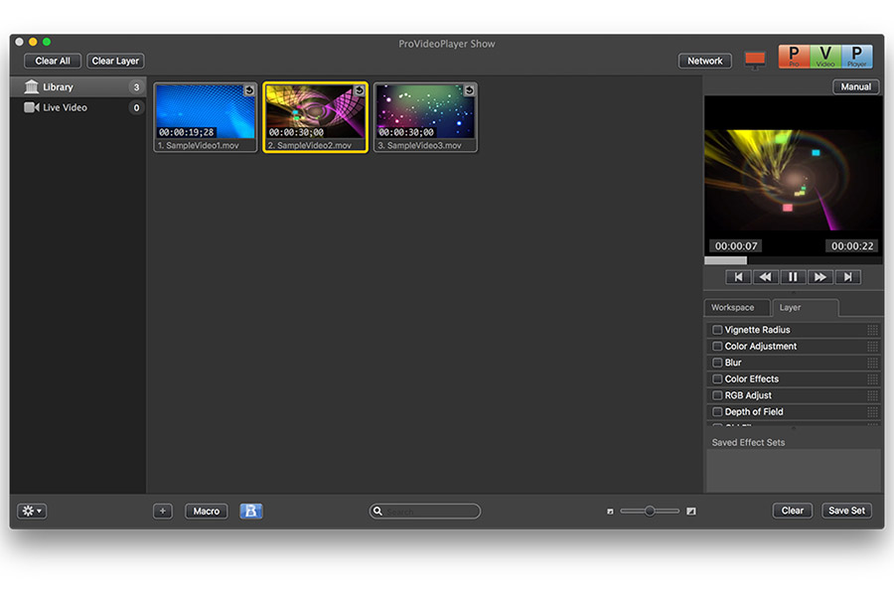This screenshot has width=894, height=596.
Task: Select the orange display output icon
Action: click(754, 59)
